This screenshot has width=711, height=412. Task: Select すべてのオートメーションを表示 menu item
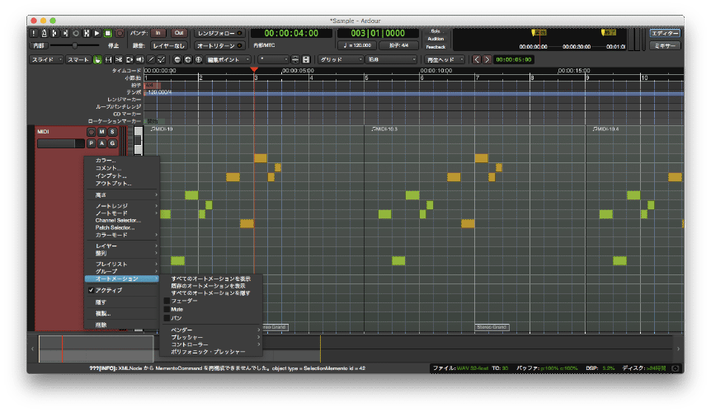click(x=211, y=279)
